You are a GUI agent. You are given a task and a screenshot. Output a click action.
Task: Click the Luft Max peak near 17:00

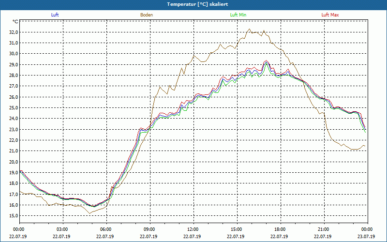pyautogui.click(x=266, y=60)
